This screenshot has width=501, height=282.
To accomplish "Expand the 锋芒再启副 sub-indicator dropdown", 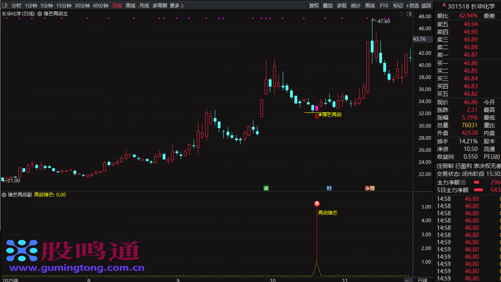I will (4, 195).
